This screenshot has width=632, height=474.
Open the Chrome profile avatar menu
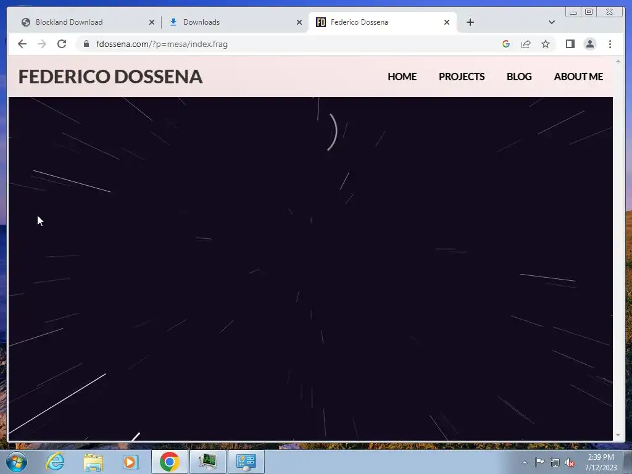coord(589,44)
